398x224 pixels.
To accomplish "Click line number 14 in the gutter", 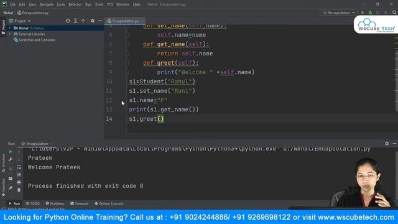I will click(109, 119).
